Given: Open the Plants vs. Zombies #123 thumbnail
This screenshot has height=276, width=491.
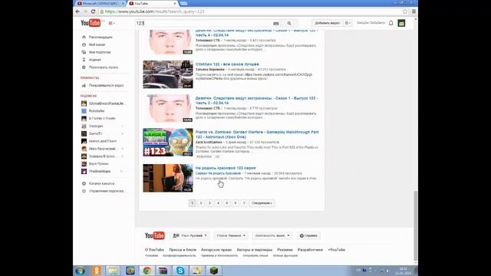Looking at the screenshot, I should point(168,143).
